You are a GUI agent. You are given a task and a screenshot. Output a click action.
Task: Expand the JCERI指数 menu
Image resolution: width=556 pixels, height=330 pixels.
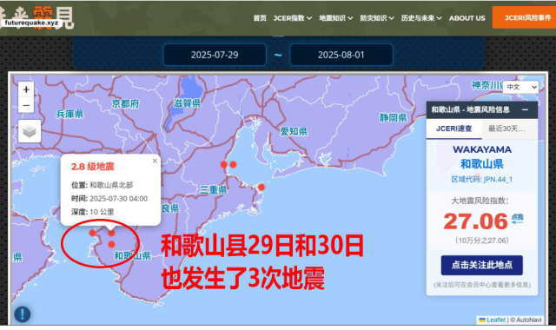tap(292, 18)
